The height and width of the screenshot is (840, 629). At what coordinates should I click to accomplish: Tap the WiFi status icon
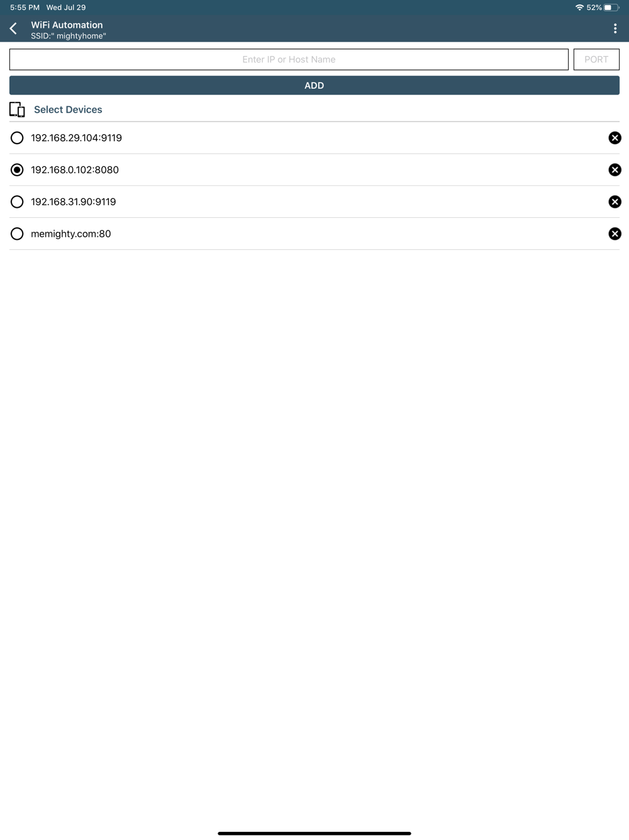pyautogui.click(x=579, y=8)
